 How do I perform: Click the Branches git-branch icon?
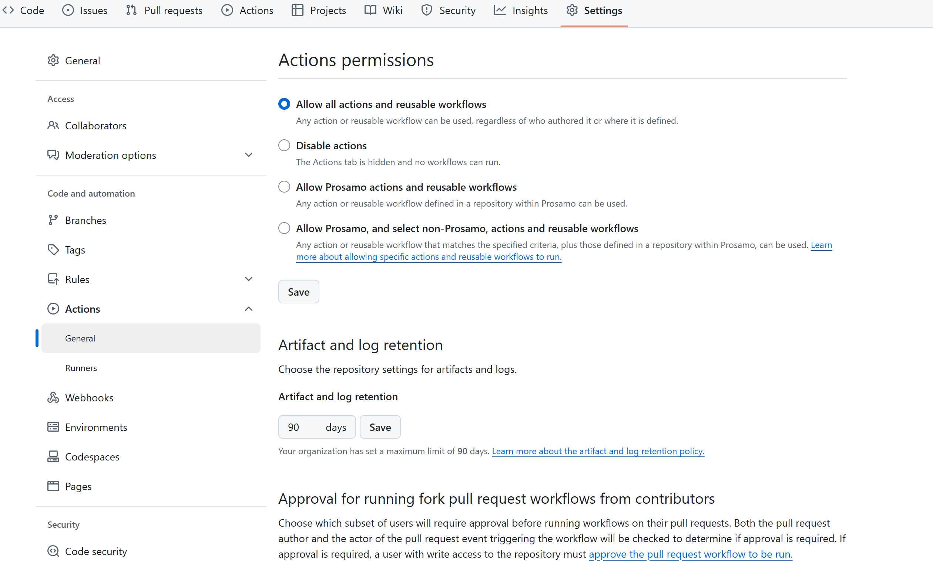click(53, 220)
